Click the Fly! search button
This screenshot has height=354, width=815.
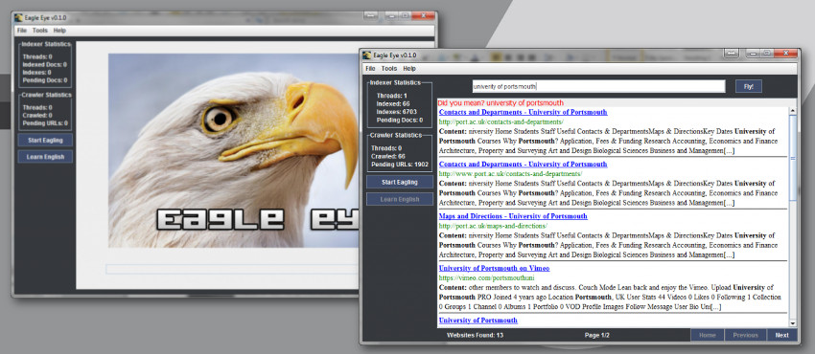(749, 86)
